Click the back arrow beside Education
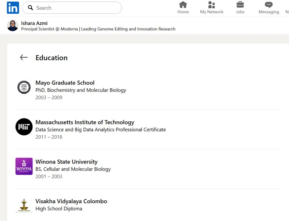This screenshot has width=289, height=221. click(x=24, y=57)
